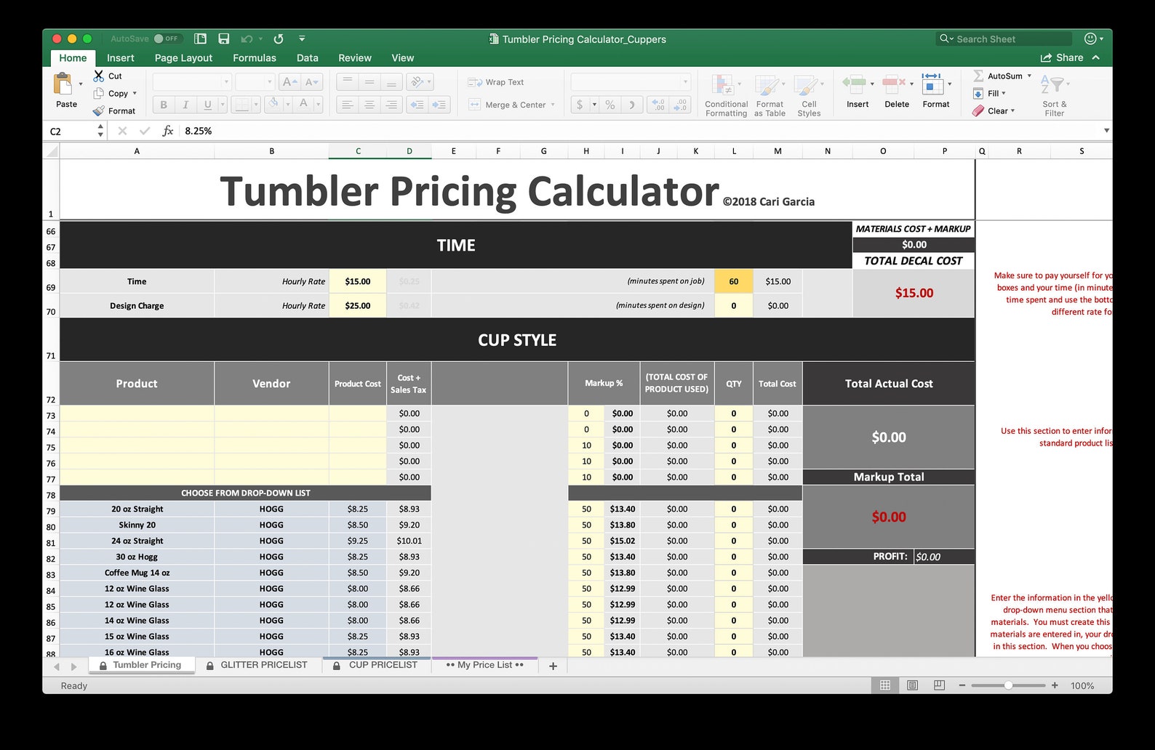This screenshot has width=1155, height=750.
Task: Click the Save floppy disk icon
Action: pos(223,39)
